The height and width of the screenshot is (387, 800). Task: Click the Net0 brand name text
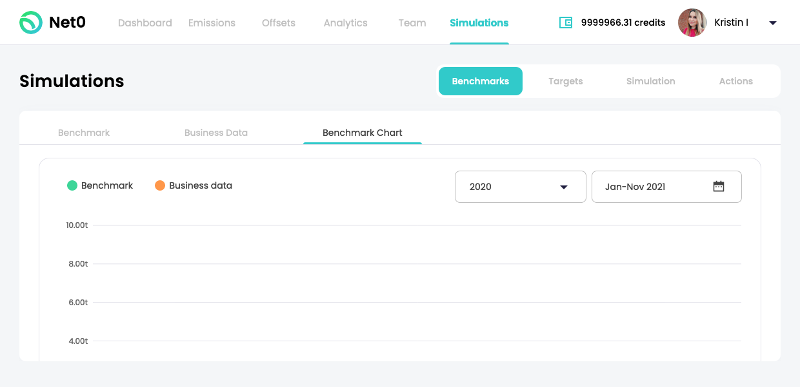click(x=67, y=23)
